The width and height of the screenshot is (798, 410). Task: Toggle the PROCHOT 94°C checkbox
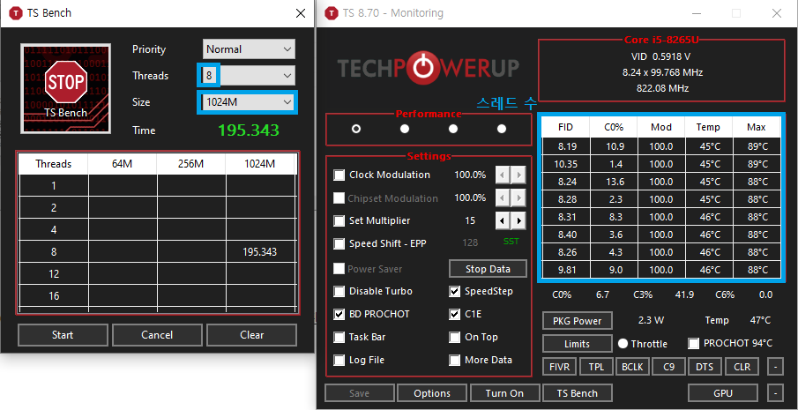[x=694, y=343]
